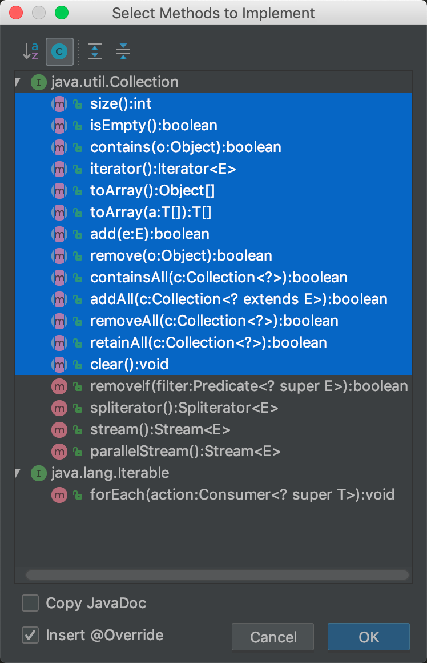427x663 pixels.
Task: Select parallelStream():Stream<E> in the list
Action: point(185,452)
